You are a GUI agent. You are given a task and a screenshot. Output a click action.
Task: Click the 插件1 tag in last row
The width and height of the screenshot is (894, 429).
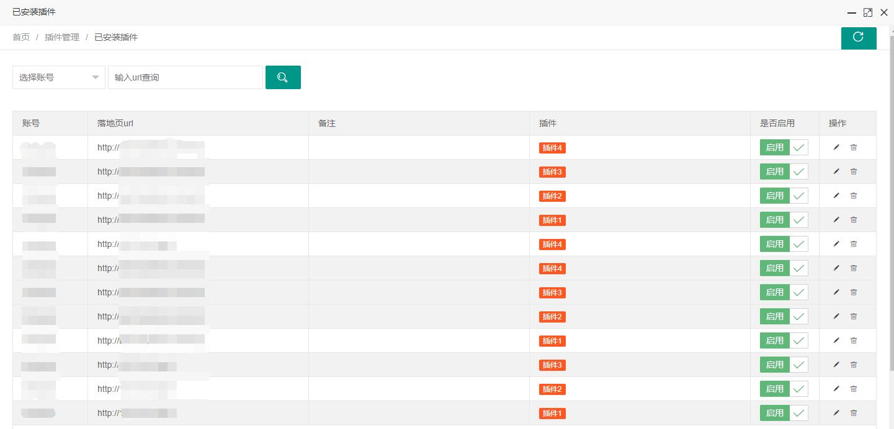[552, 414]
